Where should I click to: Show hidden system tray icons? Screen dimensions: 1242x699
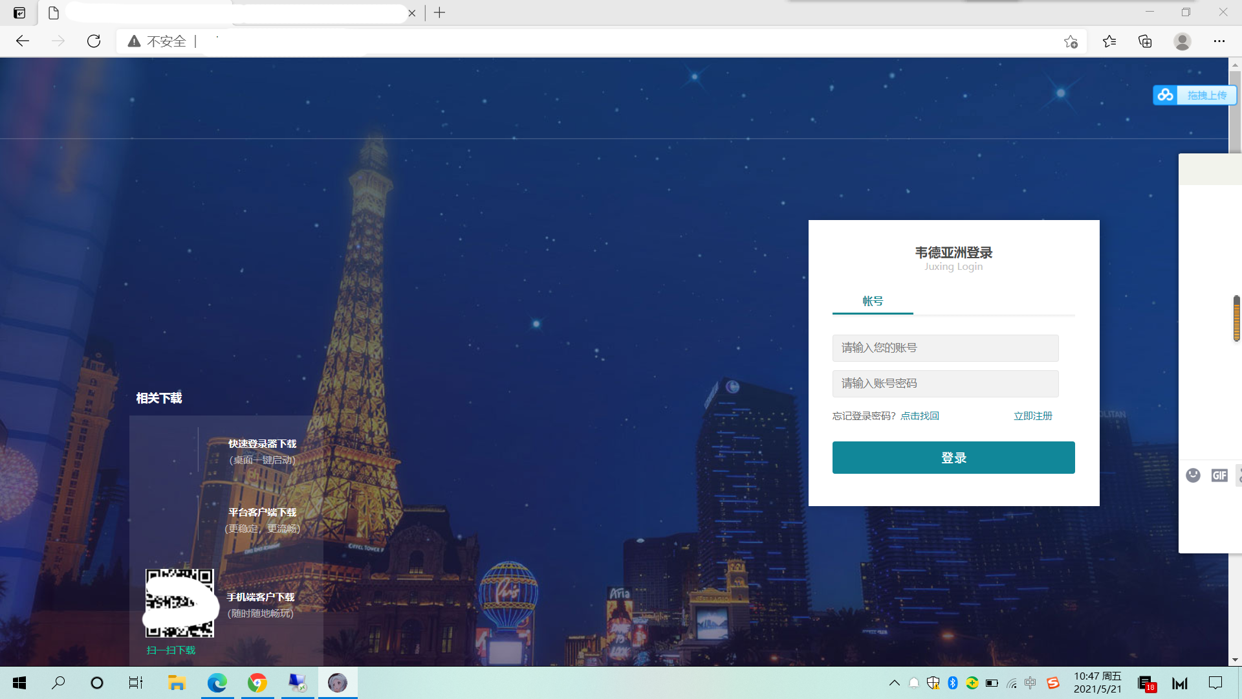894,683
